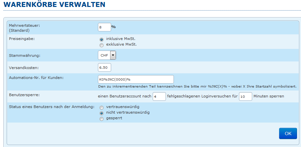Image resolution: width=301 pixels, height=147 pixels.
Task: Select the 'inklusive MwSt.' radio button
Action: tap(102, 39)
